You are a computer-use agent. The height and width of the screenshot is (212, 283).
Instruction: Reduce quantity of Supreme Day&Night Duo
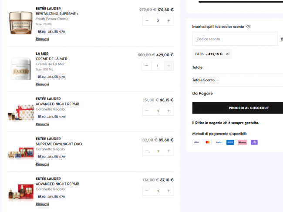coord(147,151)
